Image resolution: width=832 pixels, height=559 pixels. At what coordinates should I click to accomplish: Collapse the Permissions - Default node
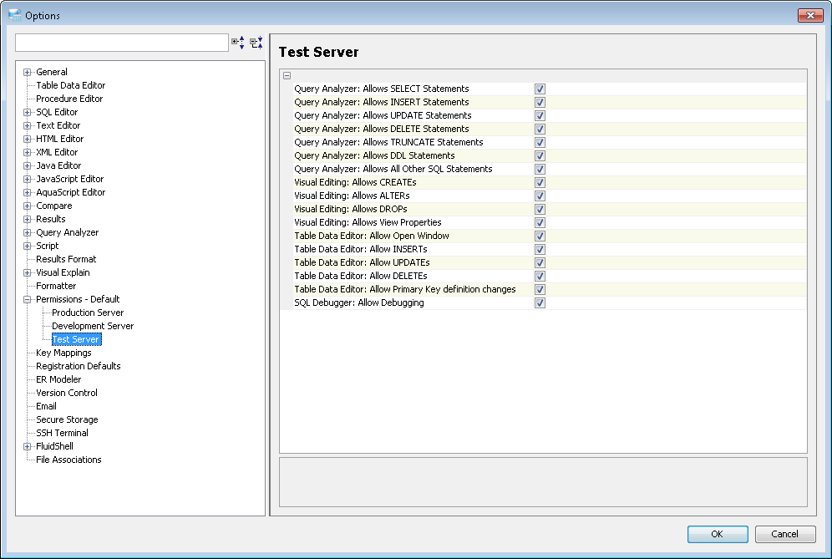(x=27, y=299)
